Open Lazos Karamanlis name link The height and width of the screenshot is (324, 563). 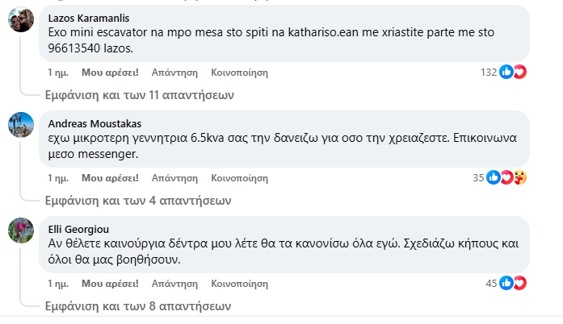[x=89, y=18]
